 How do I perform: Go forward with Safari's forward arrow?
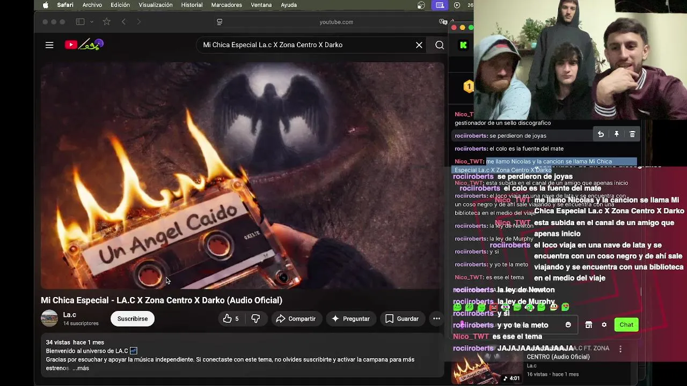coord(138,22)
